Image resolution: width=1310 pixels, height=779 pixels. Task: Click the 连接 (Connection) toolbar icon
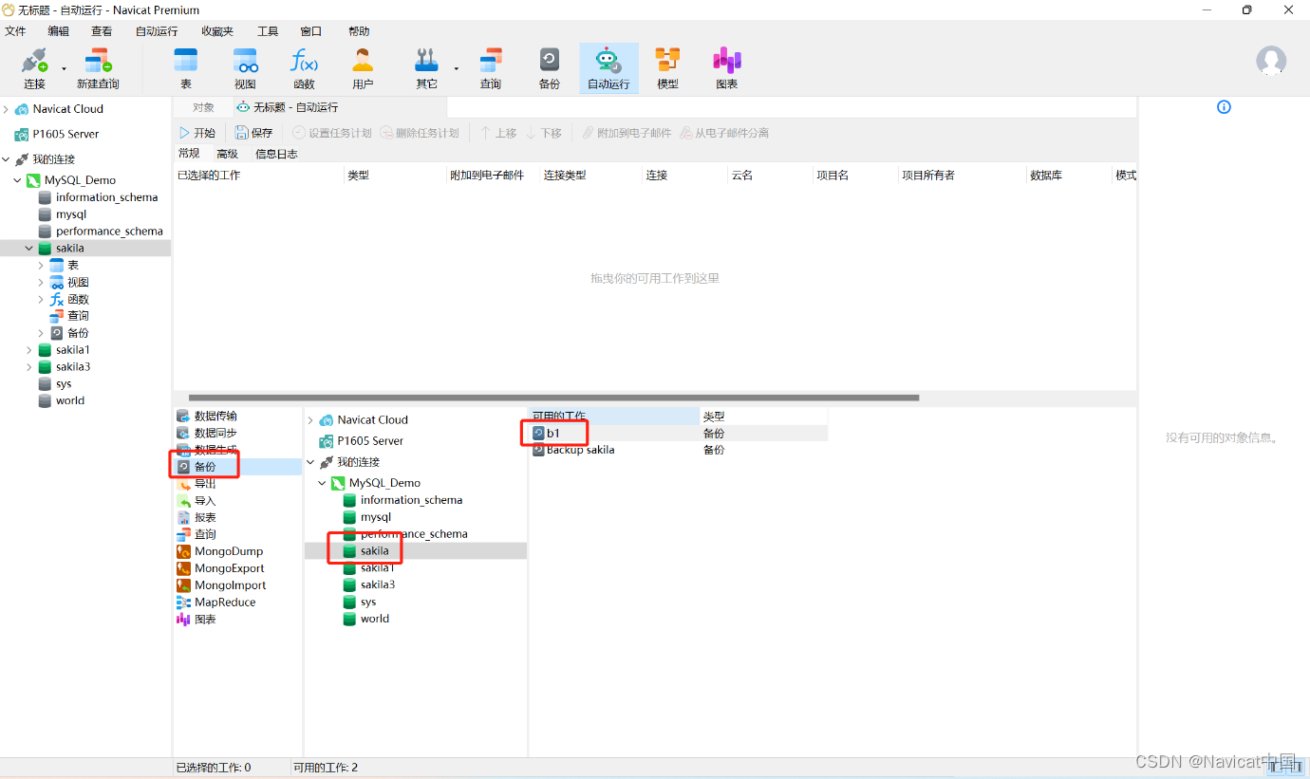pos(34,68)
